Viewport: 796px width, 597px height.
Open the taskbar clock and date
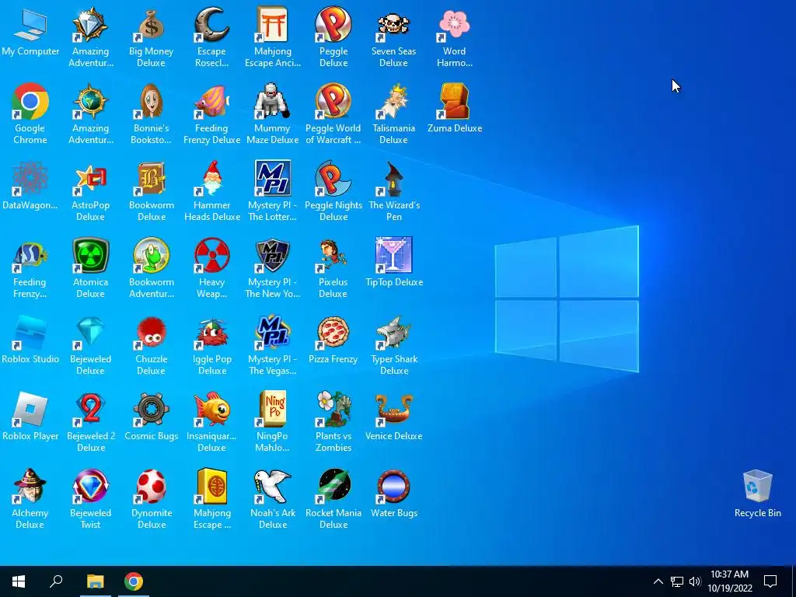pos(729,581)
